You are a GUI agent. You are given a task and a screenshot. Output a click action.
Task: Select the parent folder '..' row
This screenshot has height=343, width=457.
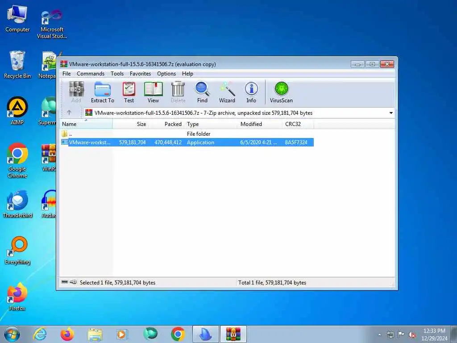pos(187,134)
